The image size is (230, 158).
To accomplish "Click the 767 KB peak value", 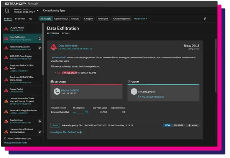I will [103, 112].
